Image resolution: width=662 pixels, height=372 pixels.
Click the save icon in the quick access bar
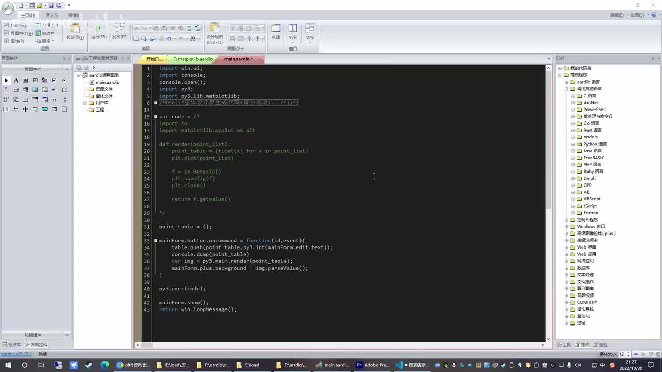pos(51,5)
